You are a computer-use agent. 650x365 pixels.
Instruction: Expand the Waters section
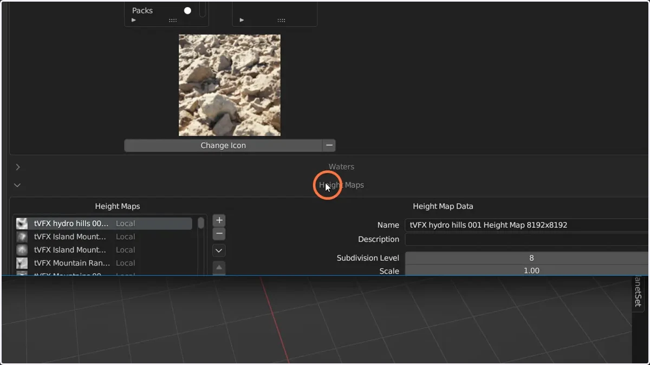point(18,167)
